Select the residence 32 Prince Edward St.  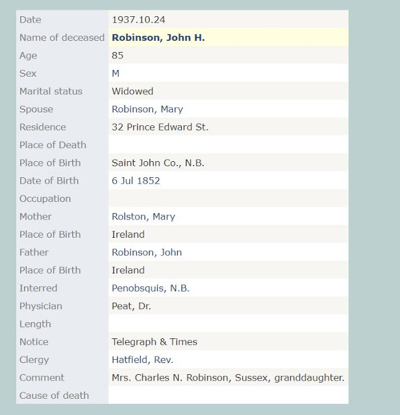point(160,127)
